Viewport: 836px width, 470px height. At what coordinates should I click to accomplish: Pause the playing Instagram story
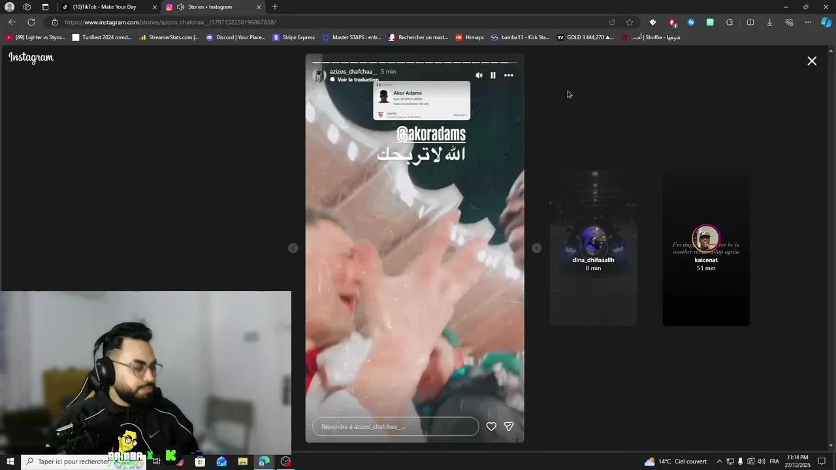point(493,76)
